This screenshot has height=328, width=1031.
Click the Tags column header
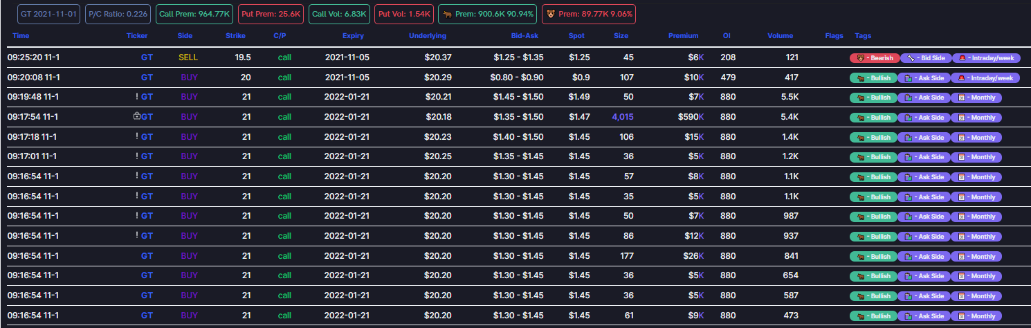[863, 35]
